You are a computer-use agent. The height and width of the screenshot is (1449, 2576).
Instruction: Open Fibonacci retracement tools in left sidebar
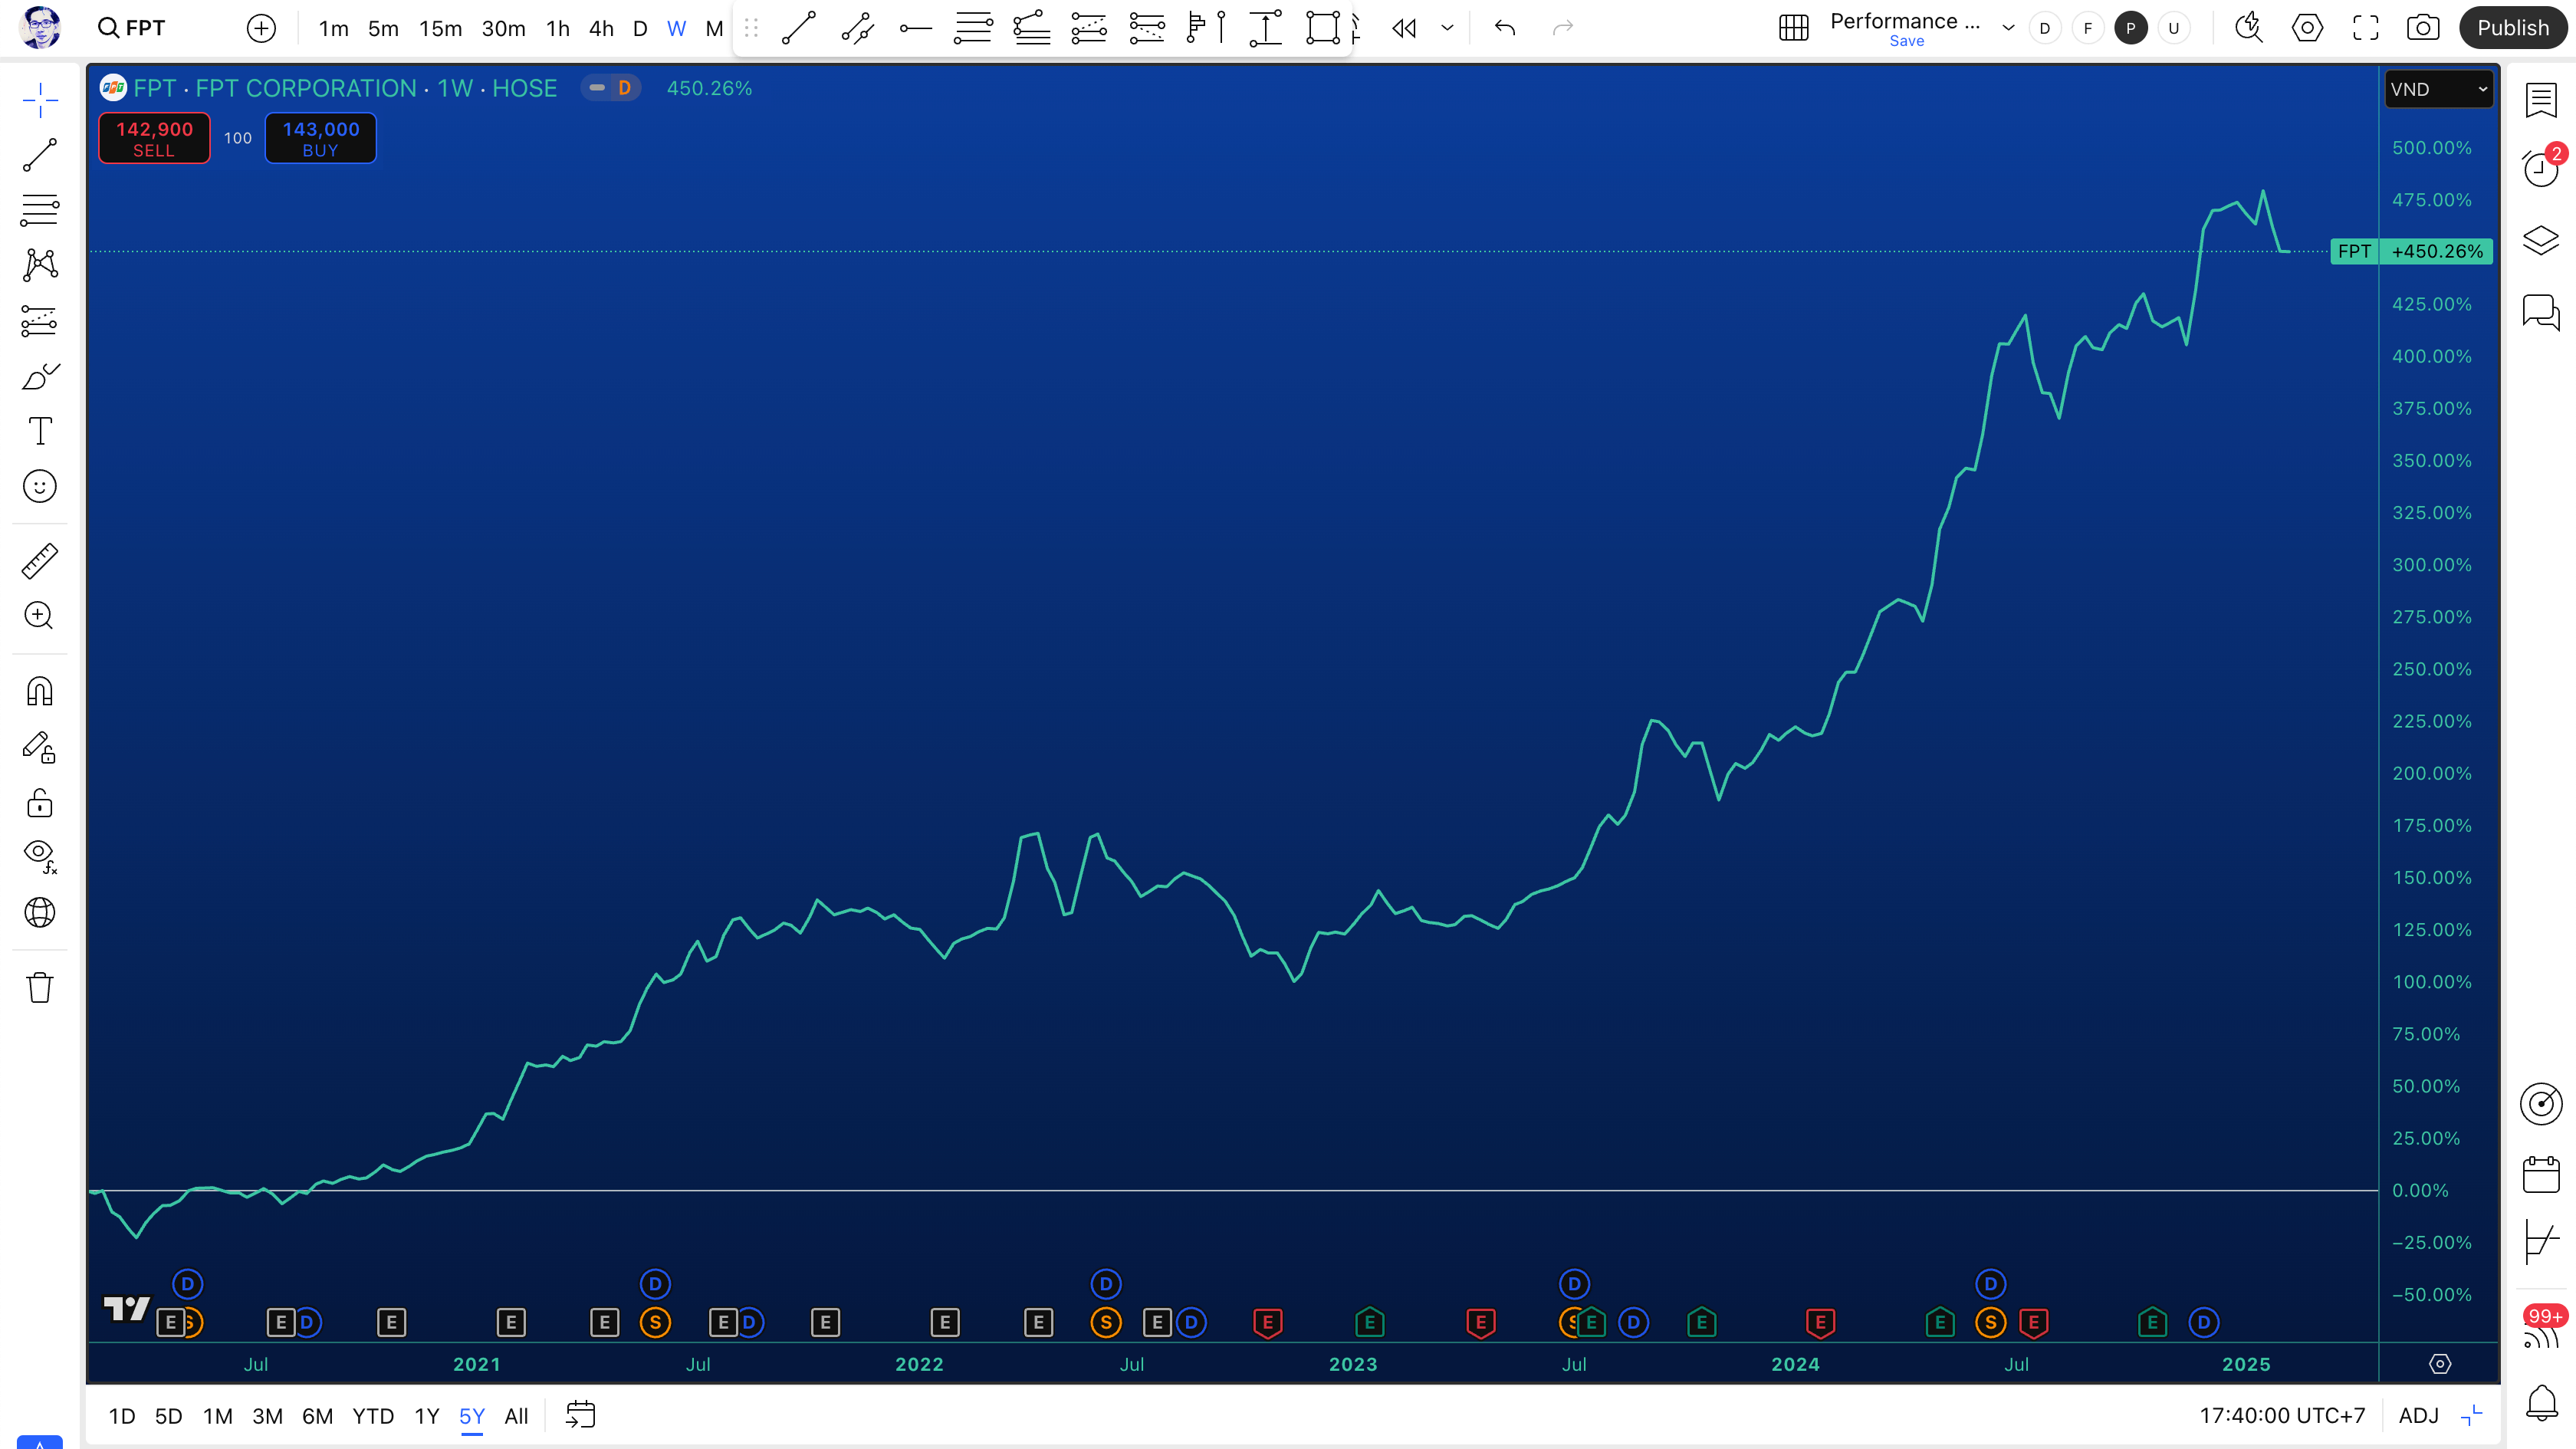point(40,210)
